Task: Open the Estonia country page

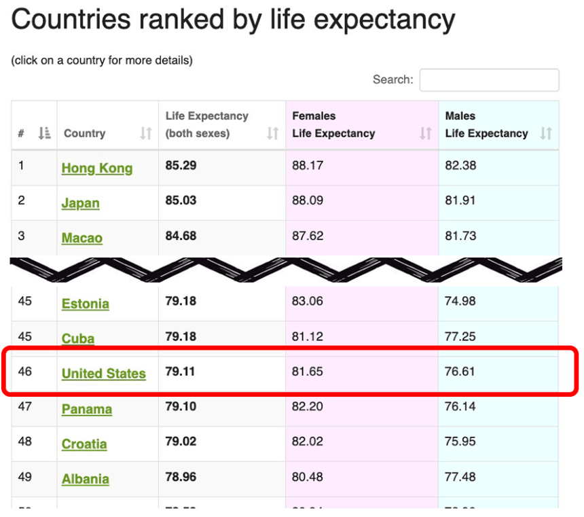Action: coord(85,304)
